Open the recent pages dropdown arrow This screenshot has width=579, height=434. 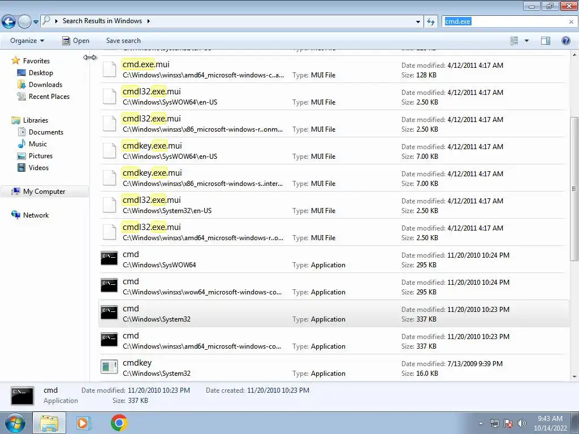point(36,22)
